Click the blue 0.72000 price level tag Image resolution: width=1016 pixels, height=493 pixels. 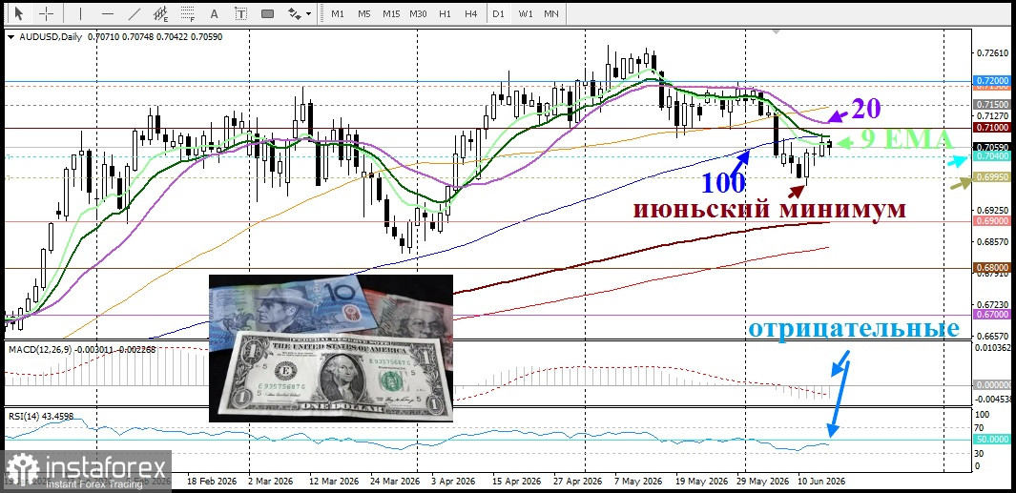[x=991, y=81]
